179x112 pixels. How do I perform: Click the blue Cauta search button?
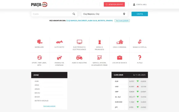140,14
